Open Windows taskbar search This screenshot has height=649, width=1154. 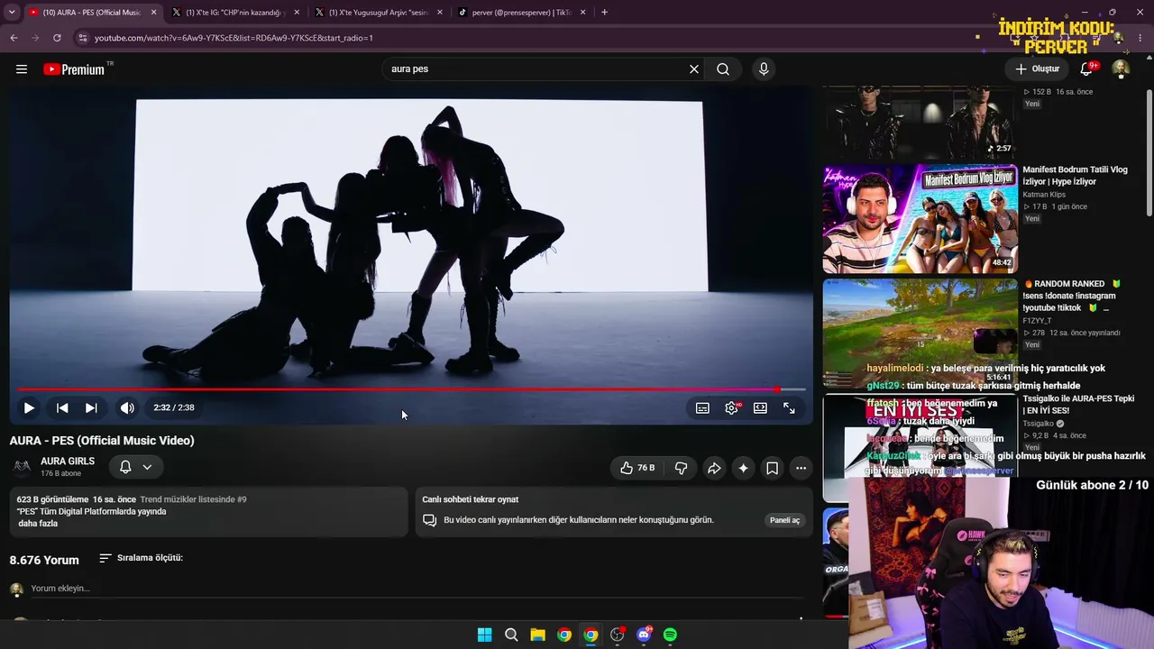coord(511,635)
